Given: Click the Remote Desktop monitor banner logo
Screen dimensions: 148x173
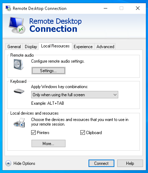Looking at the screenshot, I should coord(17,25).
